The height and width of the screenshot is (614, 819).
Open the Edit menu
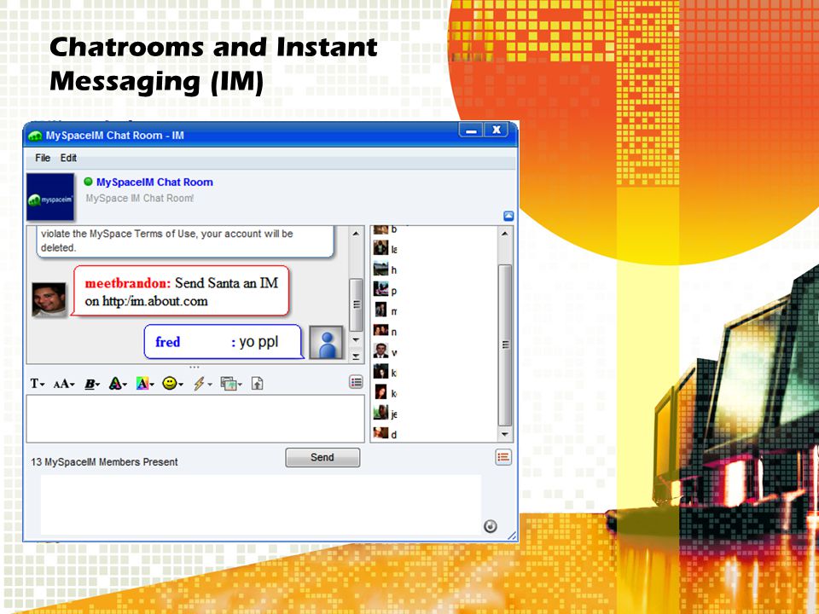pyautogui.click(x=68, y=158)
